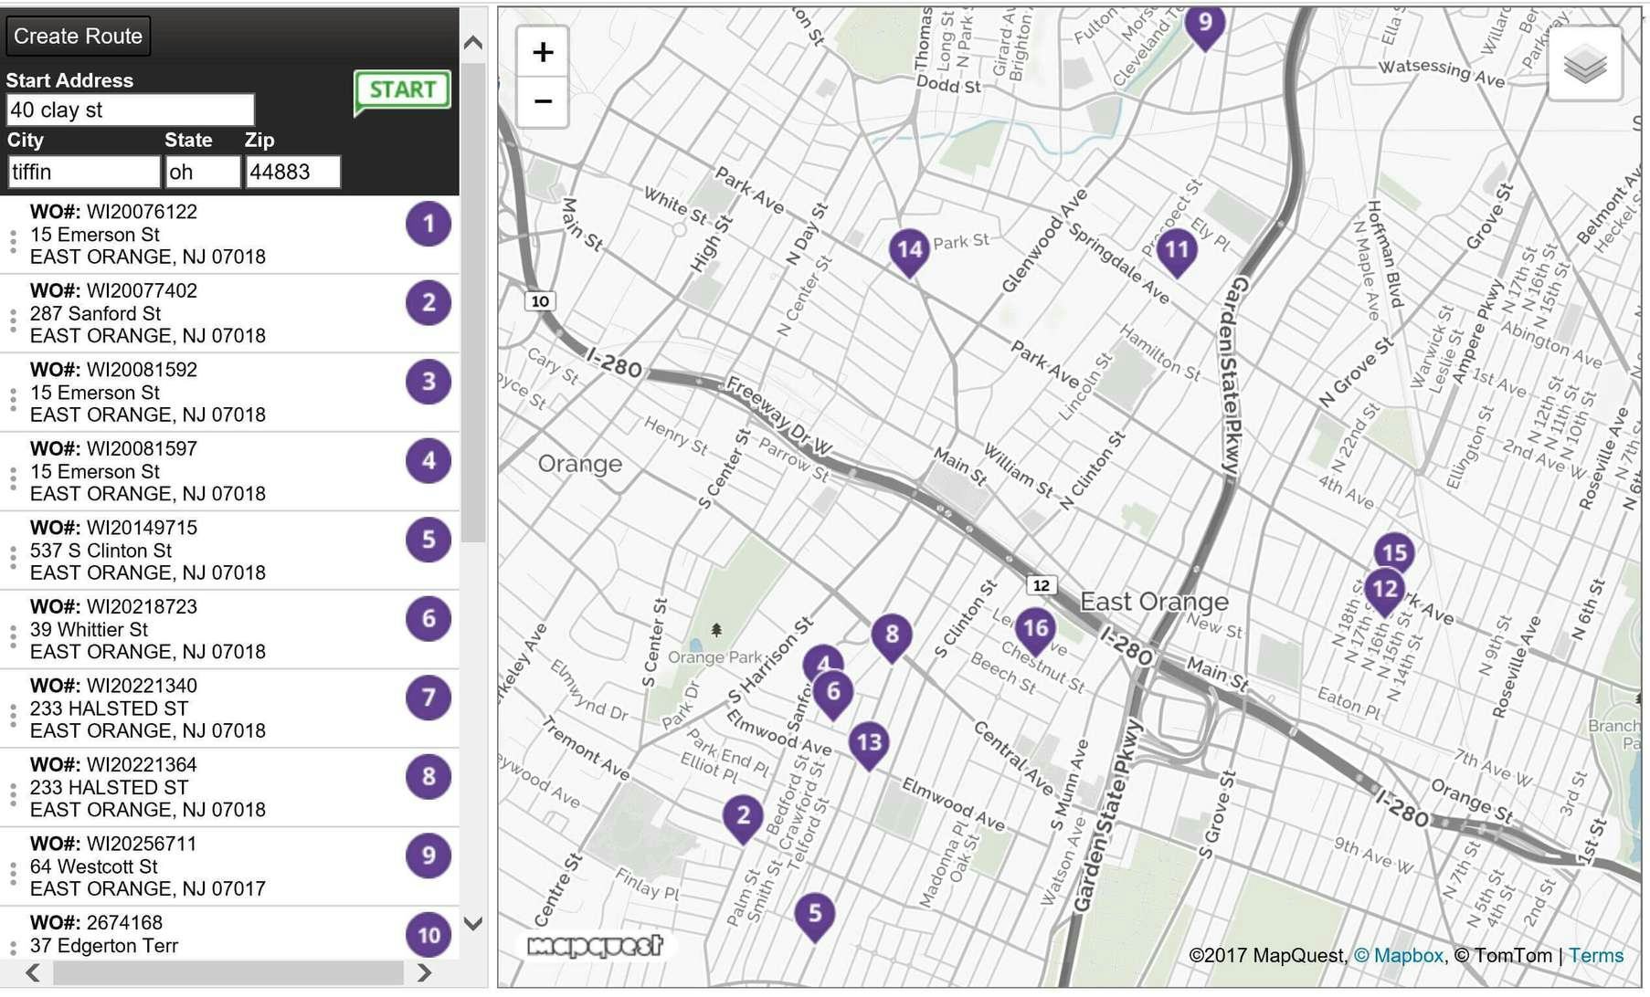The height and width of the screenshot is (997, 1650).
Task: Zoom out on the map
Action: (543, 100)
